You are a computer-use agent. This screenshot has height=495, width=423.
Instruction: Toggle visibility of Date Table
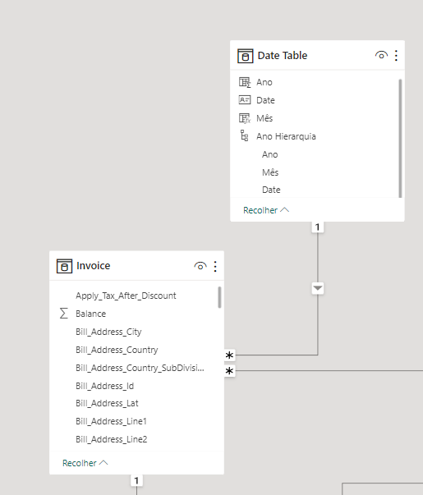pyautogui.click(x=381, y=56)
